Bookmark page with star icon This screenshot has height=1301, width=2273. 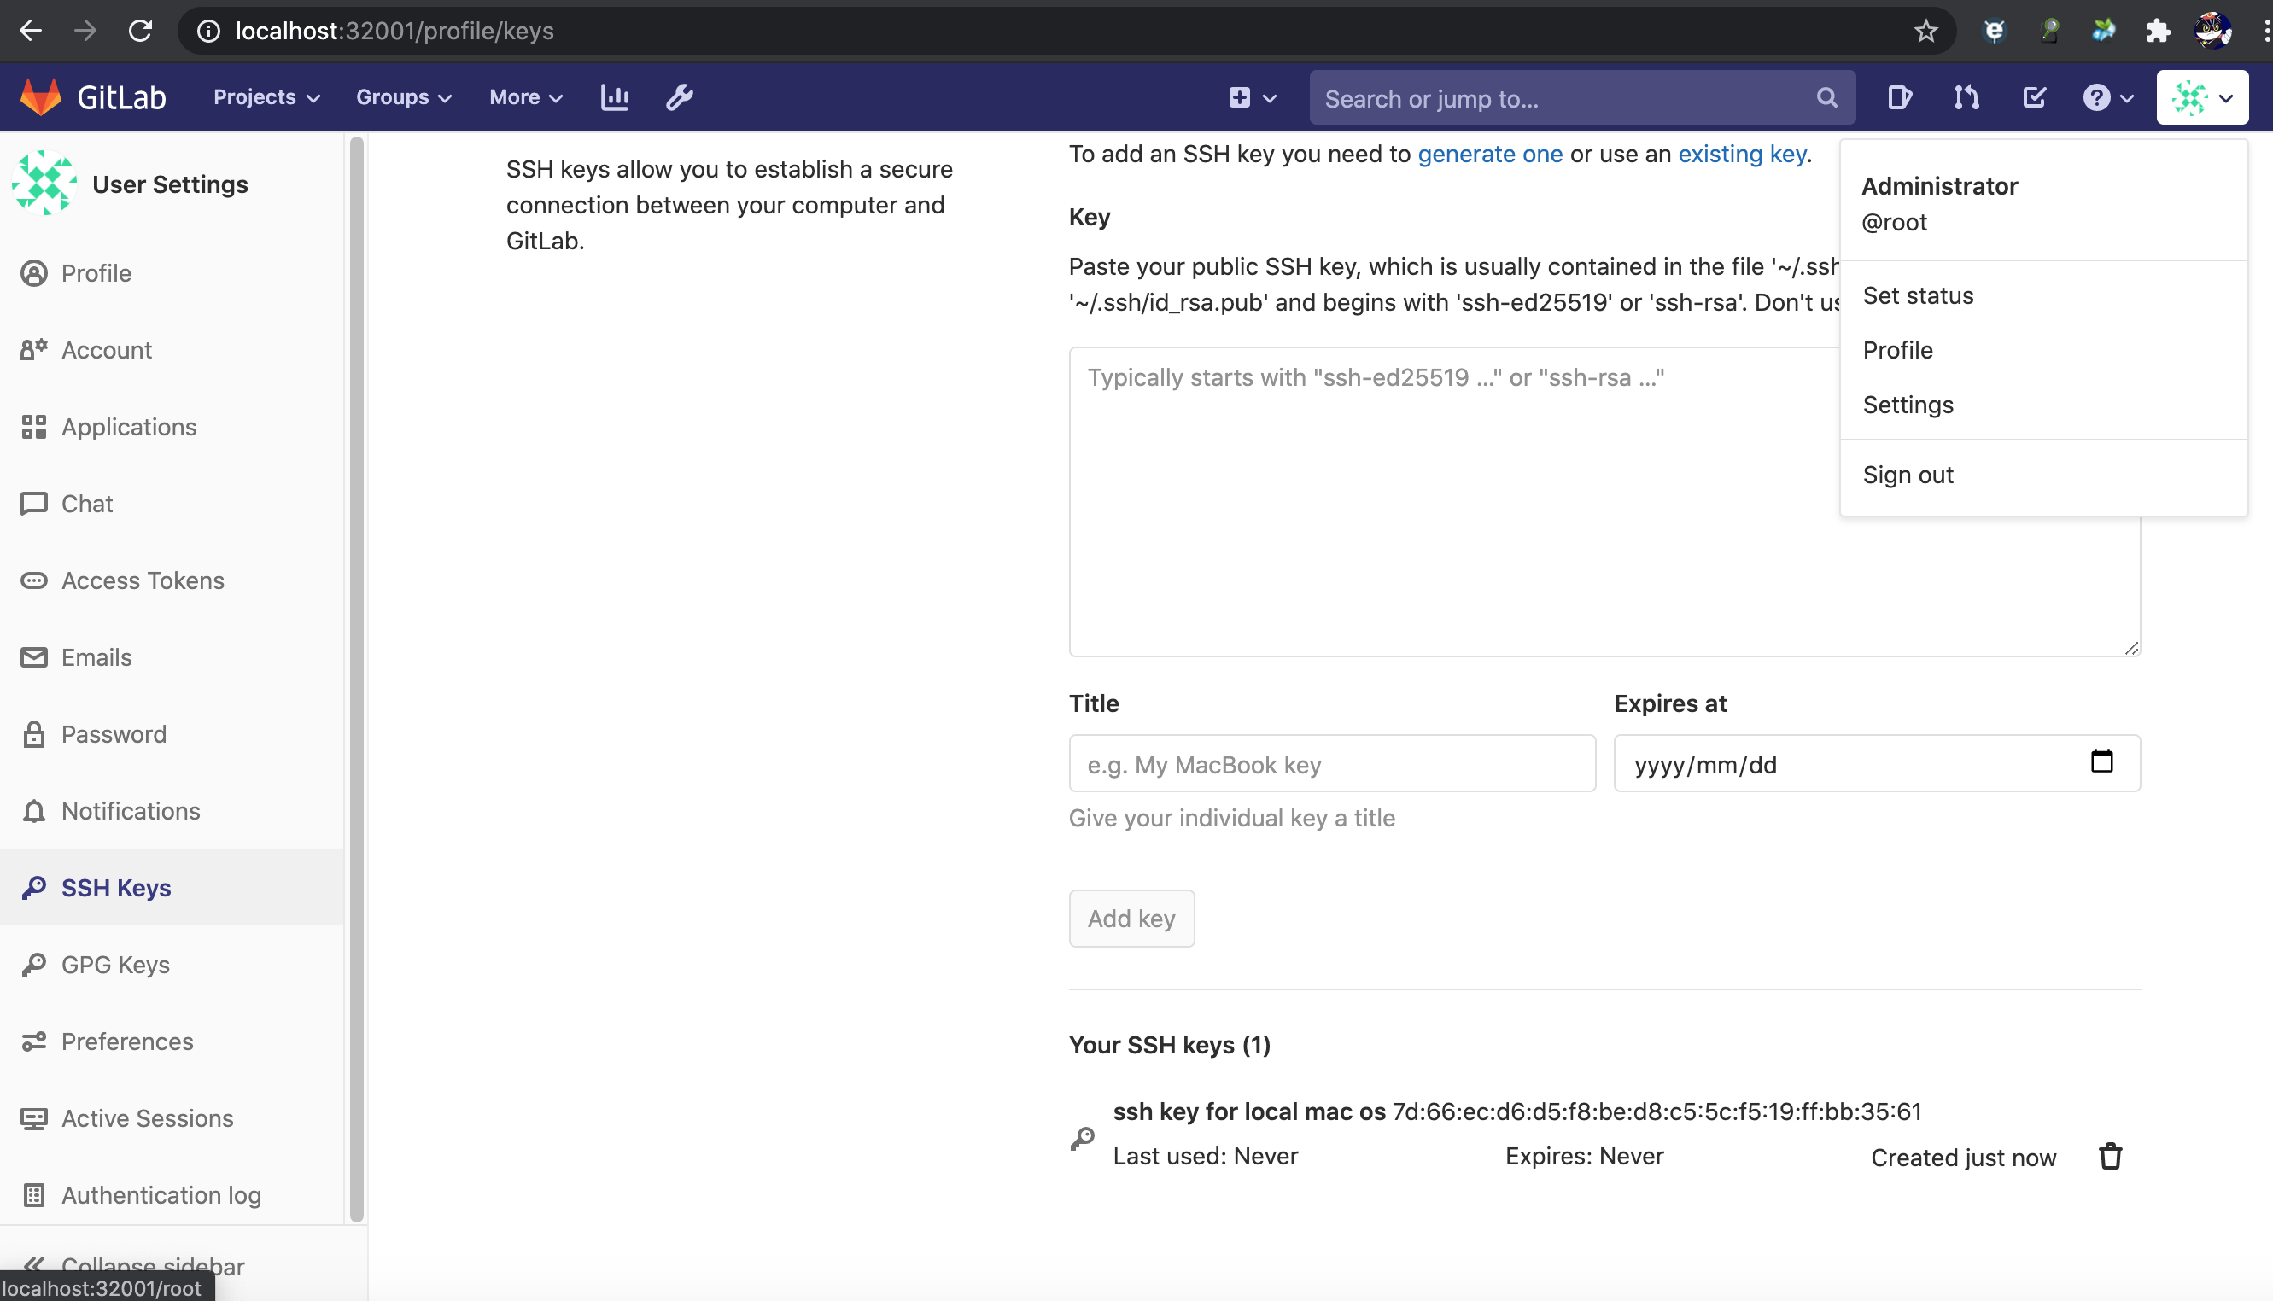[1925, 32]
